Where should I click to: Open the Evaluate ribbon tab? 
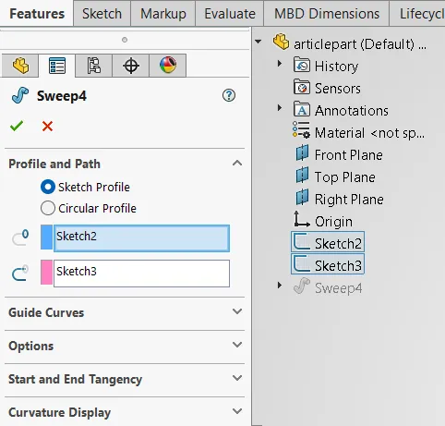230,14
